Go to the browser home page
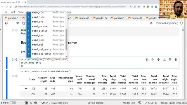 (x=11, y=7)
